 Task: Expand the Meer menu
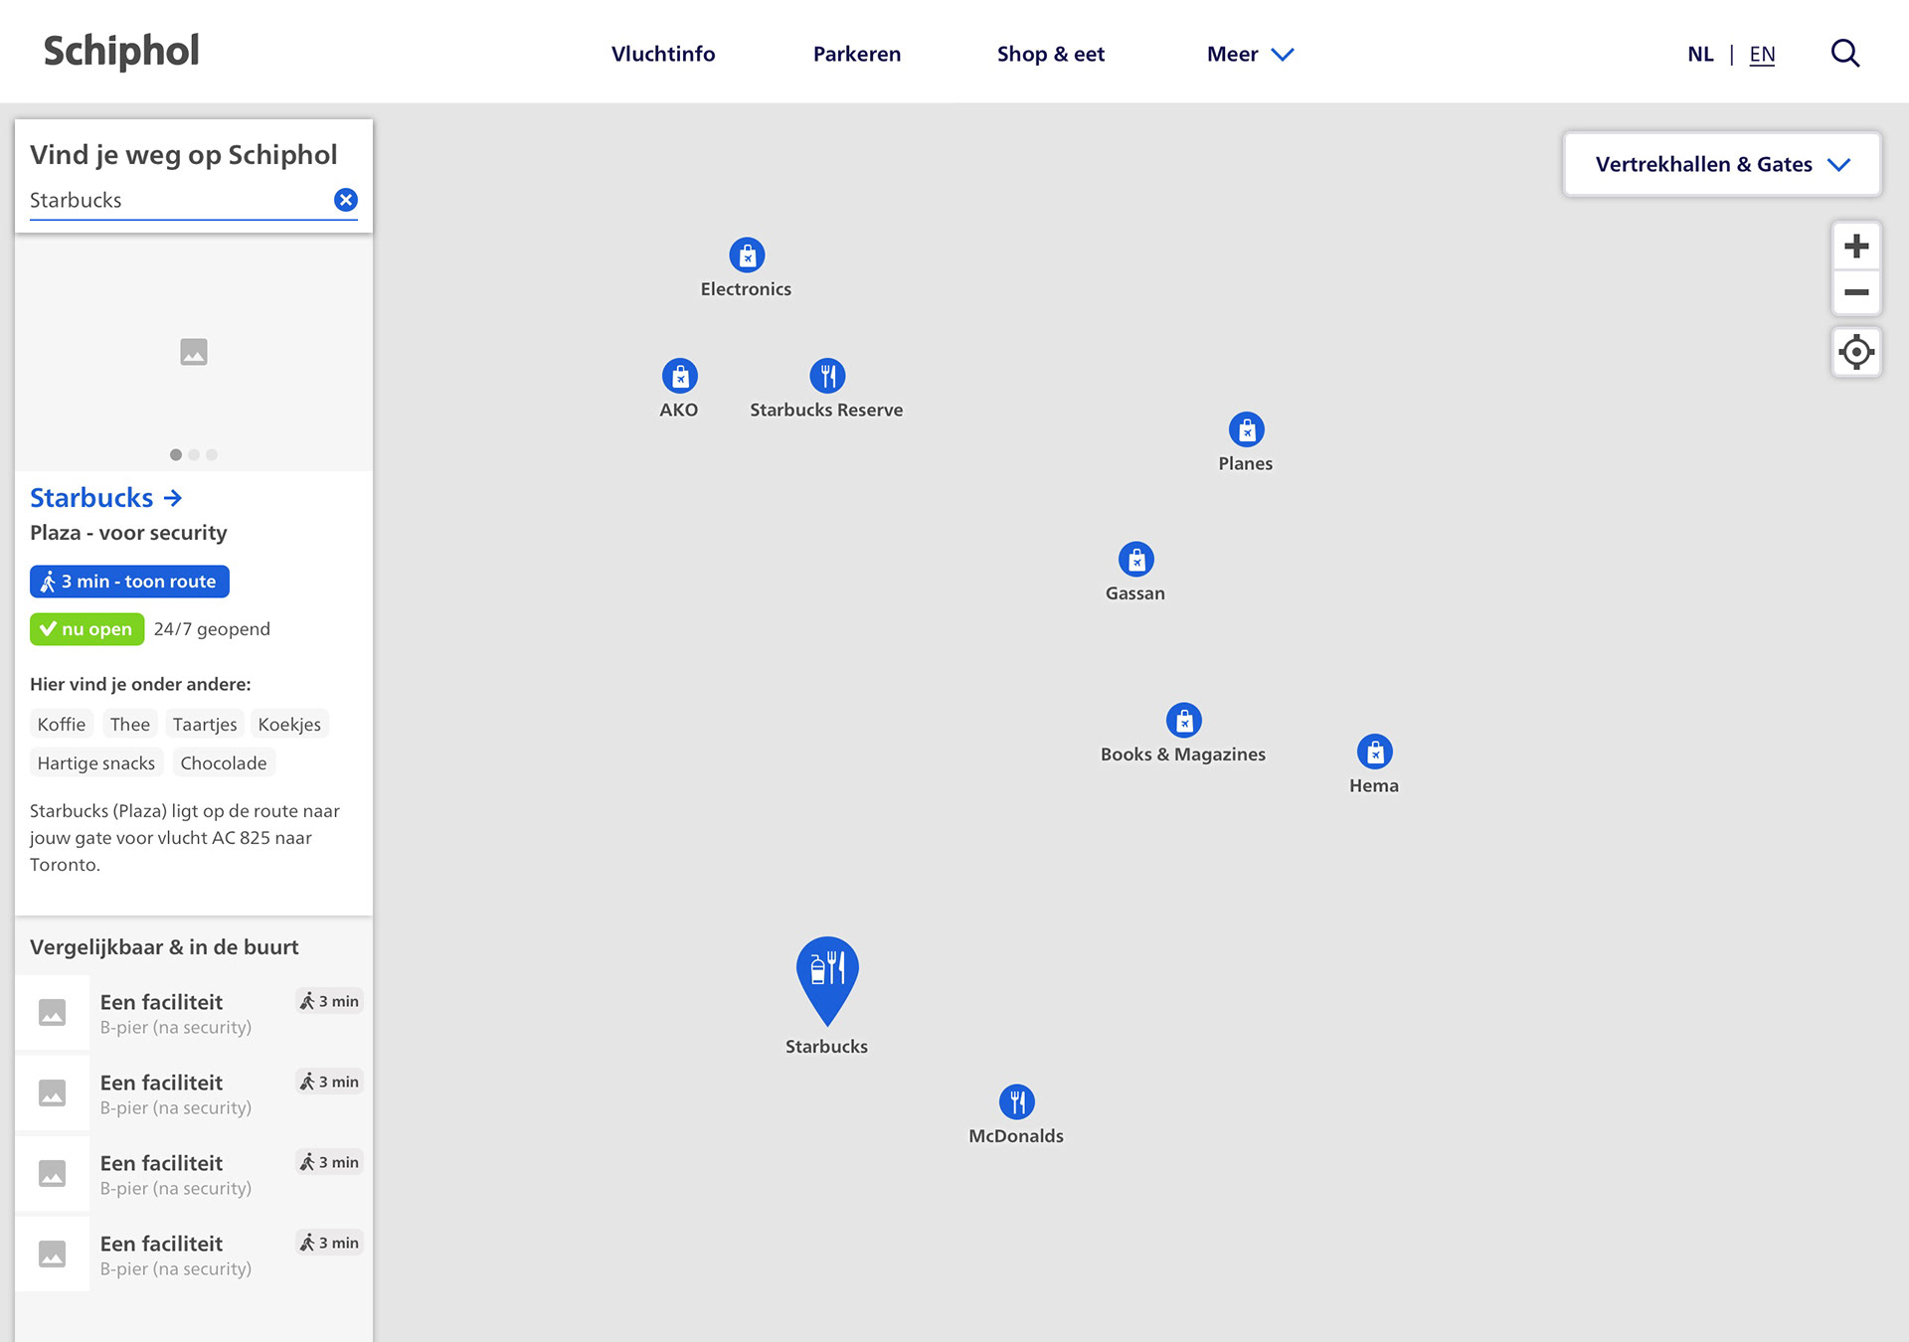click(x=1250, y=55)
